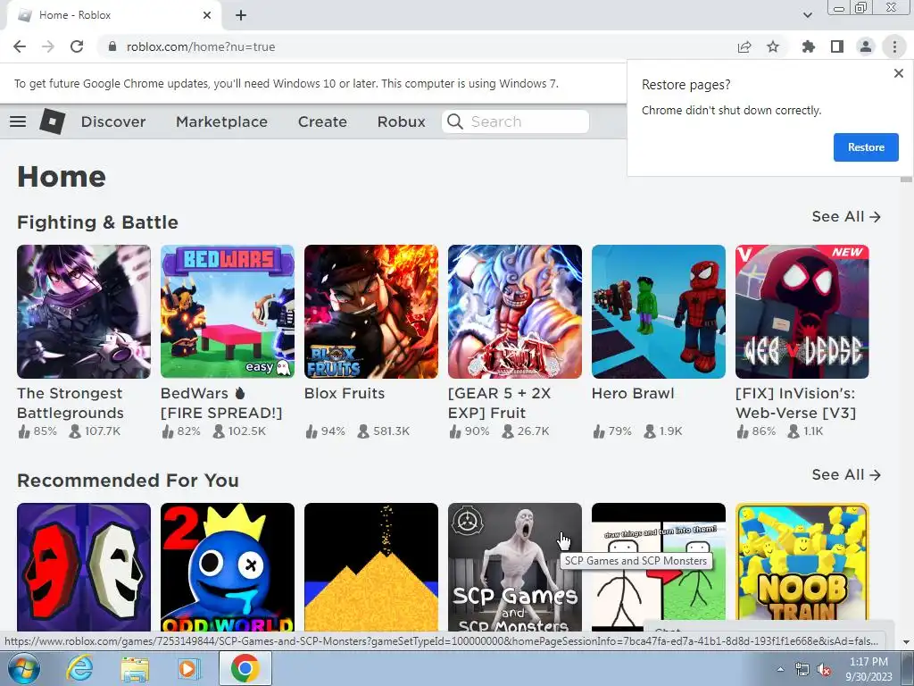Open the Chrome profile avatar icon
This screenshot has height=686, width=914.
coord(866,46)
